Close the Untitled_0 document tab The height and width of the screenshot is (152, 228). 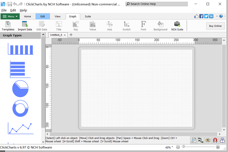65,35
